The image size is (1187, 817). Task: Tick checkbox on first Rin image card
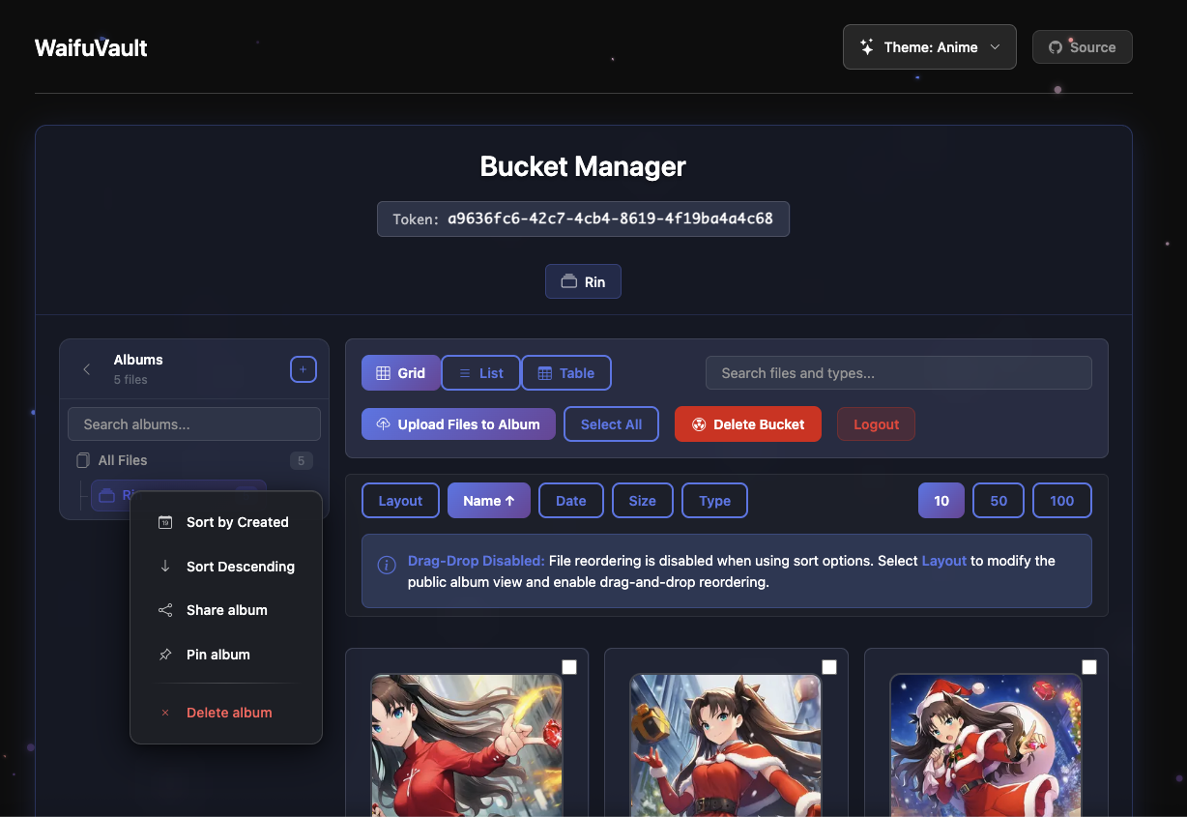pyautogui.click(x=569, y=667)
